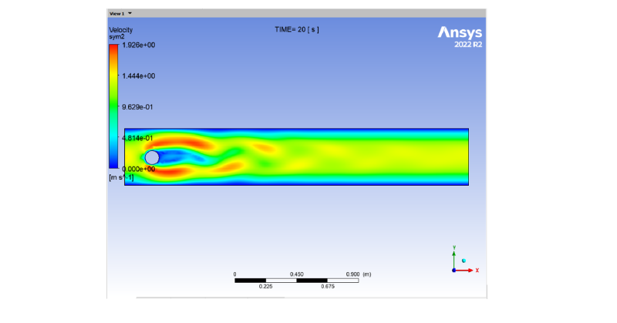Image resolution: width=617 pixels, height=323 pixels.
Task: Click the Y axis of the triad
Action: (x=454, y=257)
